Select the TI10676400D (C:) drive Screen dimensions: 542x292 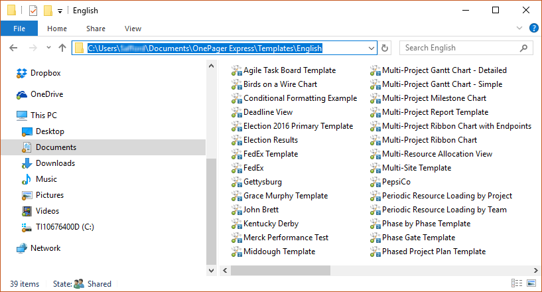click(x=58, y=227)
